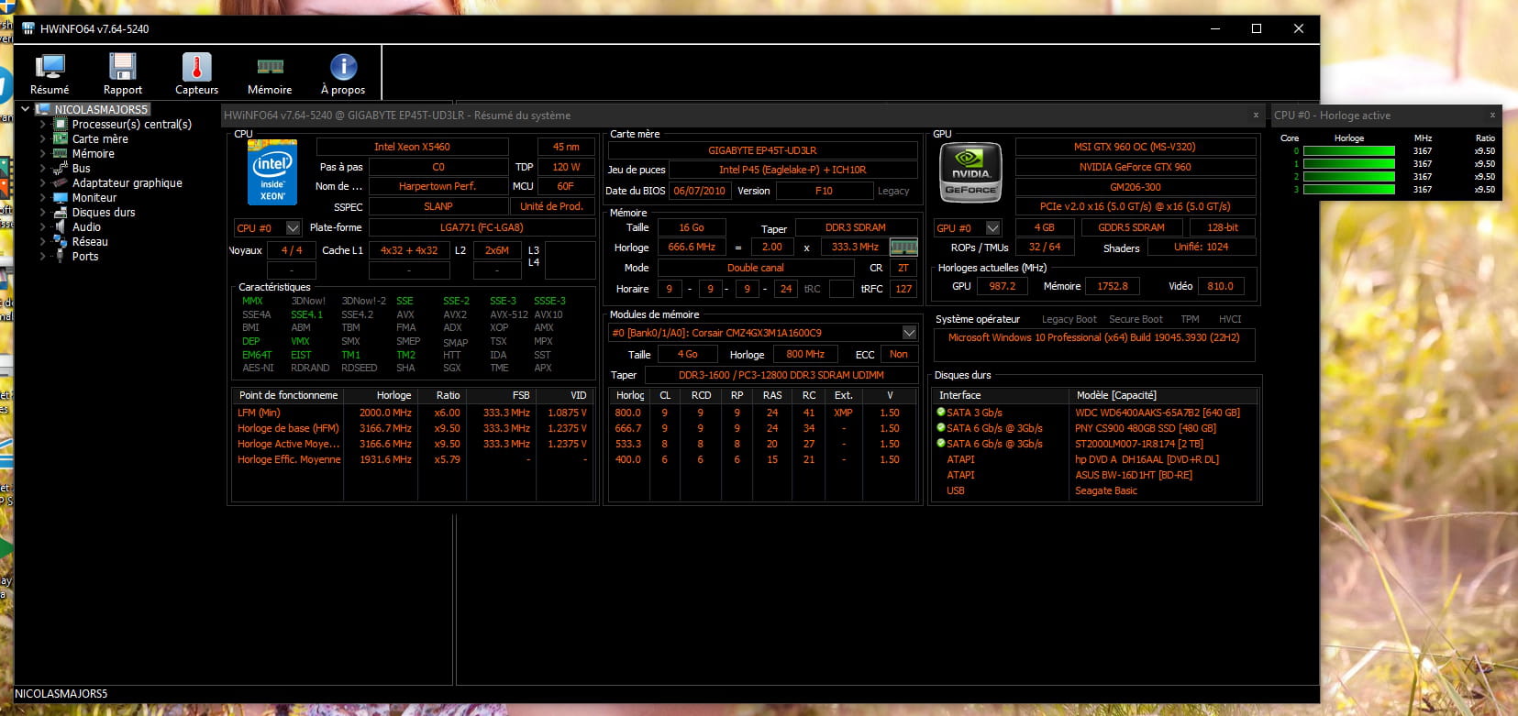1518x716 pixels.
Task: Expand the Carte mère node arrow
Action: [42, 138]
